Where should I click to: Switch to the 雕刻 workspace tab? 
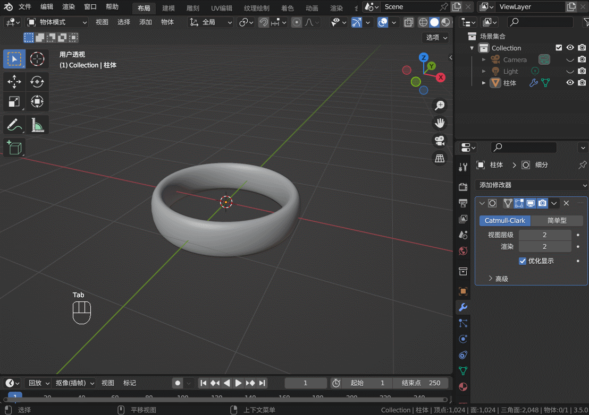[x=192, y=7]
